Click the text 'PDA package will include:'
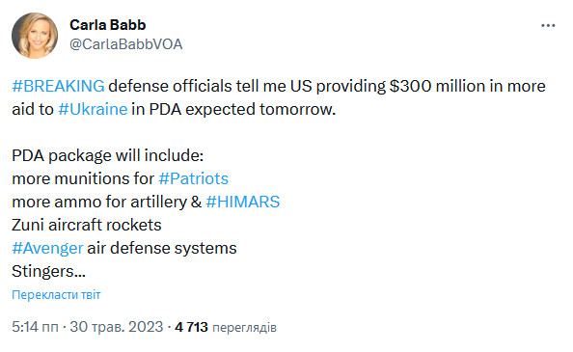 coord(107,156)
